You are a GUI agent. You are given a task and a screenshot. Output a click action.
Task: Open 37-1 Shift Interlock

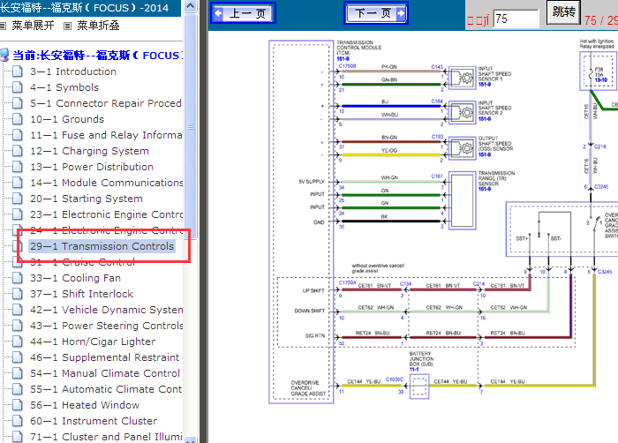click(x=81, y=294)
